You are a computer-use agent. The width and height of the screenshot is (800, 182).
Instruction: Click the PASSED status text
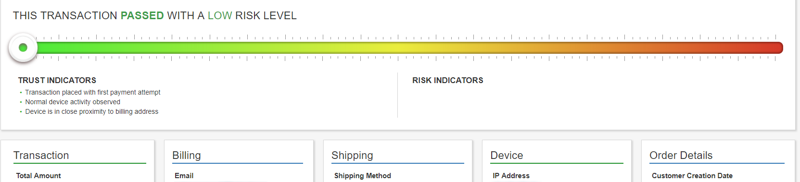pos(142,15)
